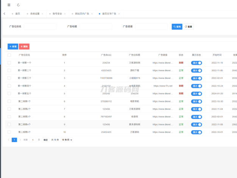Check the select-all checkbox in table header
237x178 pixels.
(9, 55)
